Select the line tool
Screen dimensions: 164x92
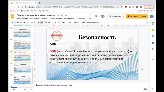(x=53, y=22)
